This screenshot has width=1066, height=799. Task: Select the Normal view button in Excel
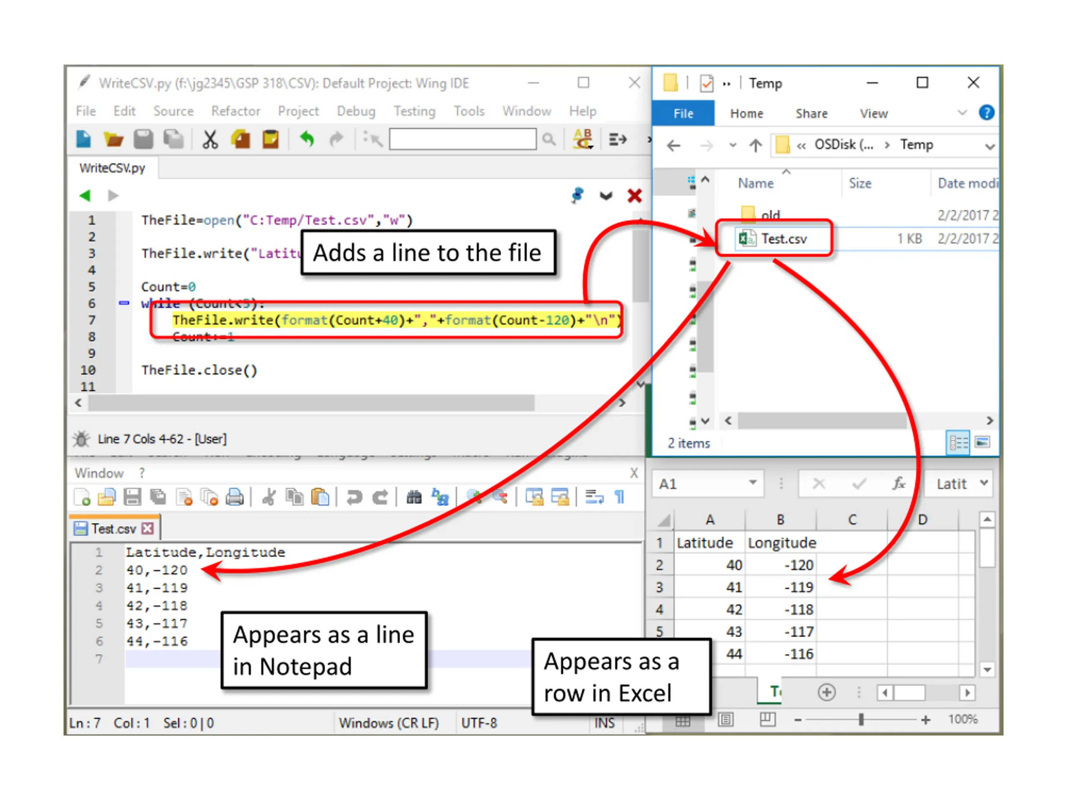(682, 720)
